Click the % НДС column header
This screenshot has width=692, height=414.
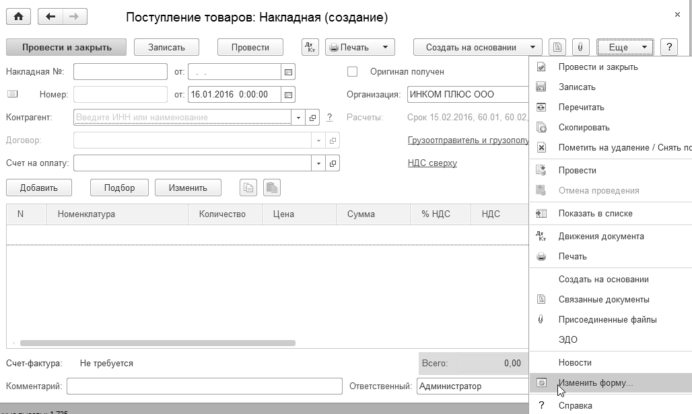click(x=440, y=214)
